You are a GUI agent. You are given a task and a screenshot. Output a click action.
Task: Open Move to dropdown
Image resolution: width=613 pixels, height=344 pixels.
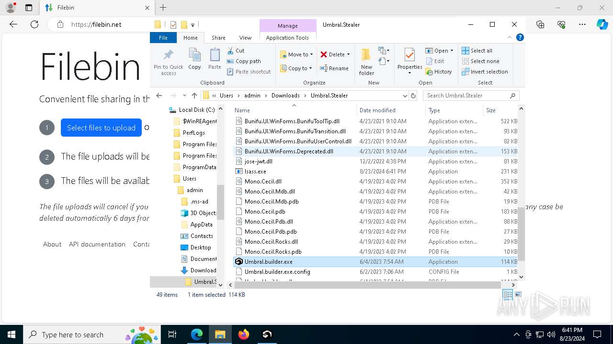296,54
